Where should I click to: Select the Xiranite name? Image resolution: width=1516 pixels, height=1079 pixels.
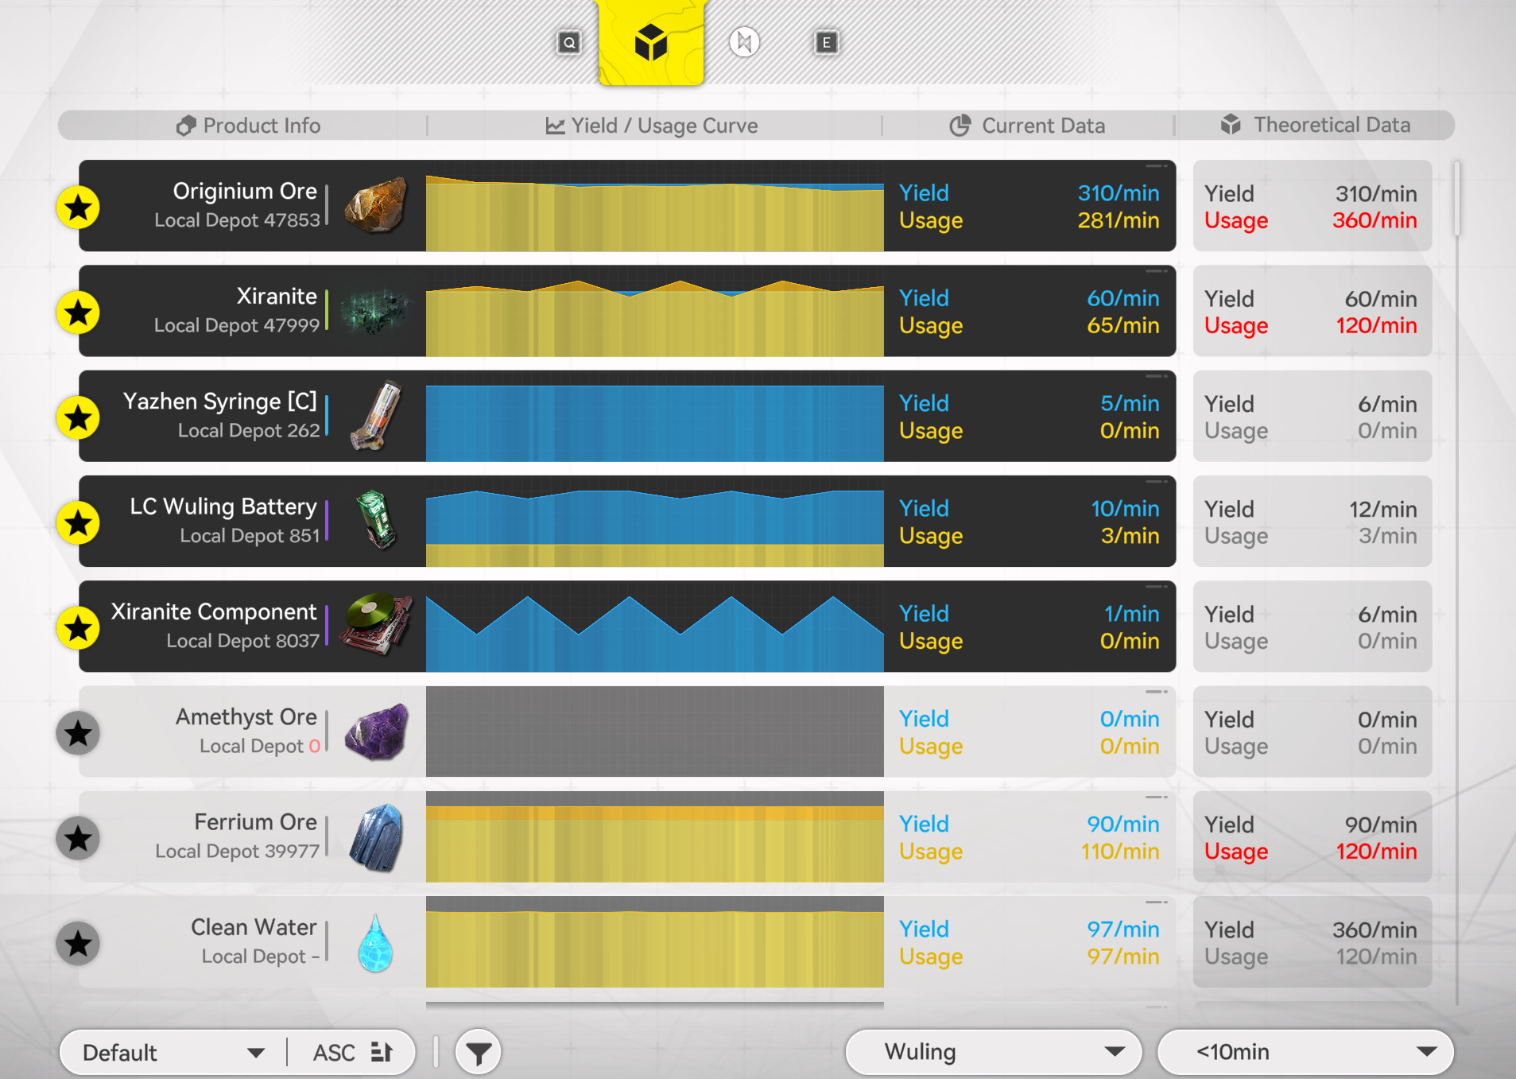277,296
